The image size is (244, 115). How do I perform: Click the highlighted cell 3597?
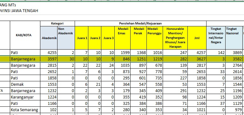click(49, 59)
